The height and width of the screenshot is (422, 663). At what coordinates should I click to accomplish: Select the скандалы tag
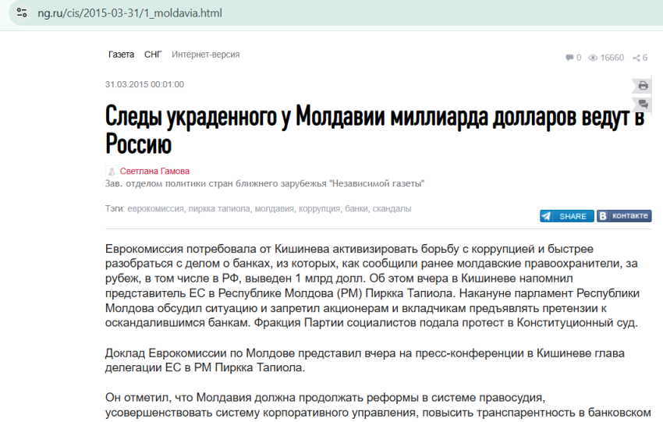coord(392,209)
